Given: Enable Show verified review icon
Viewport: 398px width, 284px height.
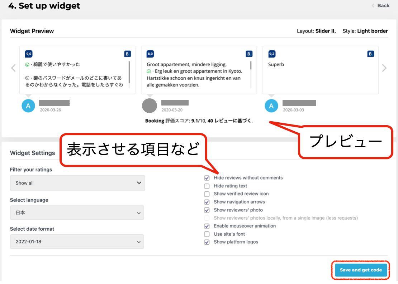Looking at the screenshot, I should (207, 194).
